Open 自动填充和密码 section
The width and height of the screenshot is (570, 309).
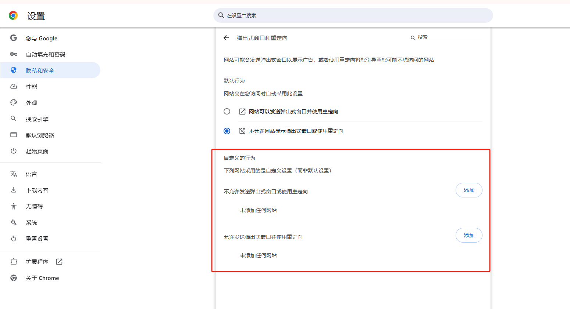50,54
